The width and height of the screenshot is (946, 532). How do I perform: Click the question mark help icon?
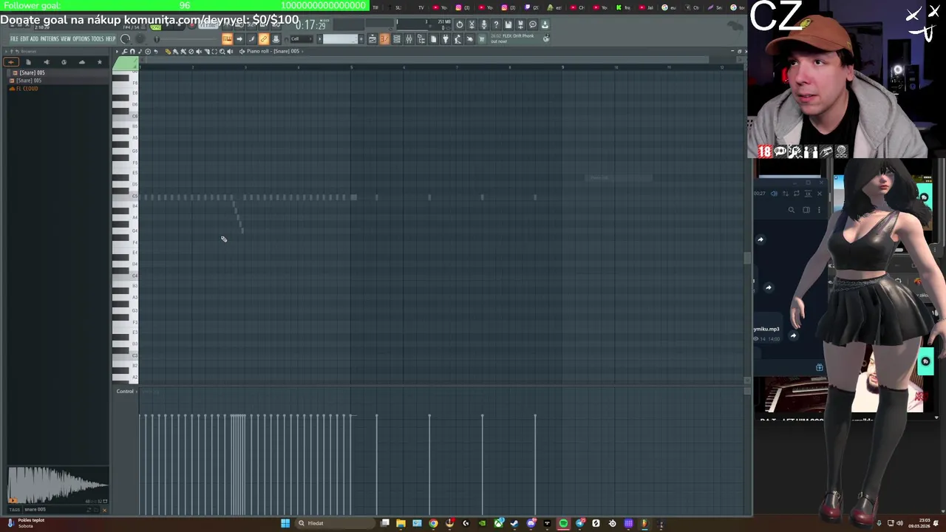(x=496, y=24)
